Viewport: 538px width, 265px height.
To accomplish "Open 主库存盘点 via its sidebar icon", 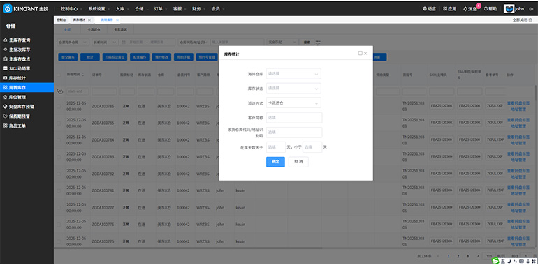I will (5, 59).
